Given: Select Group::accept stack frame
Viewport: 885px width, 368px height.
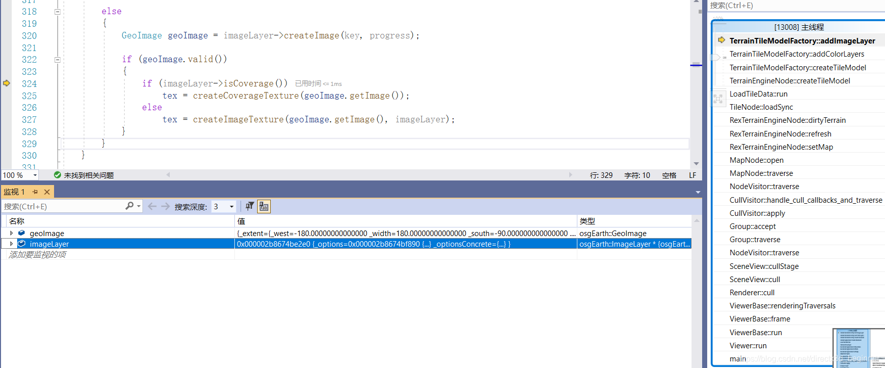Looking at the screenshot, I should point(753,226).
